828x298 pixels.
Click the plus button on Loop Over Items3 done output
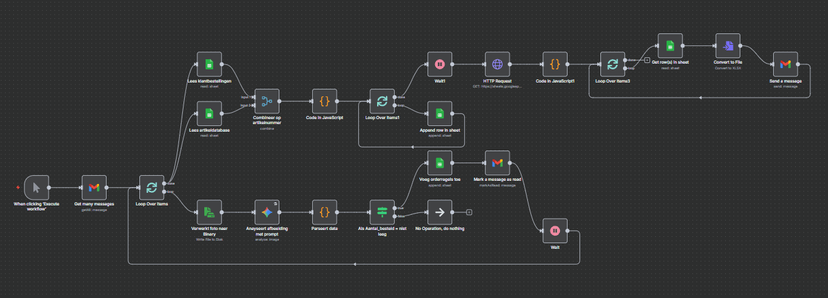click(x=647, y=60)
